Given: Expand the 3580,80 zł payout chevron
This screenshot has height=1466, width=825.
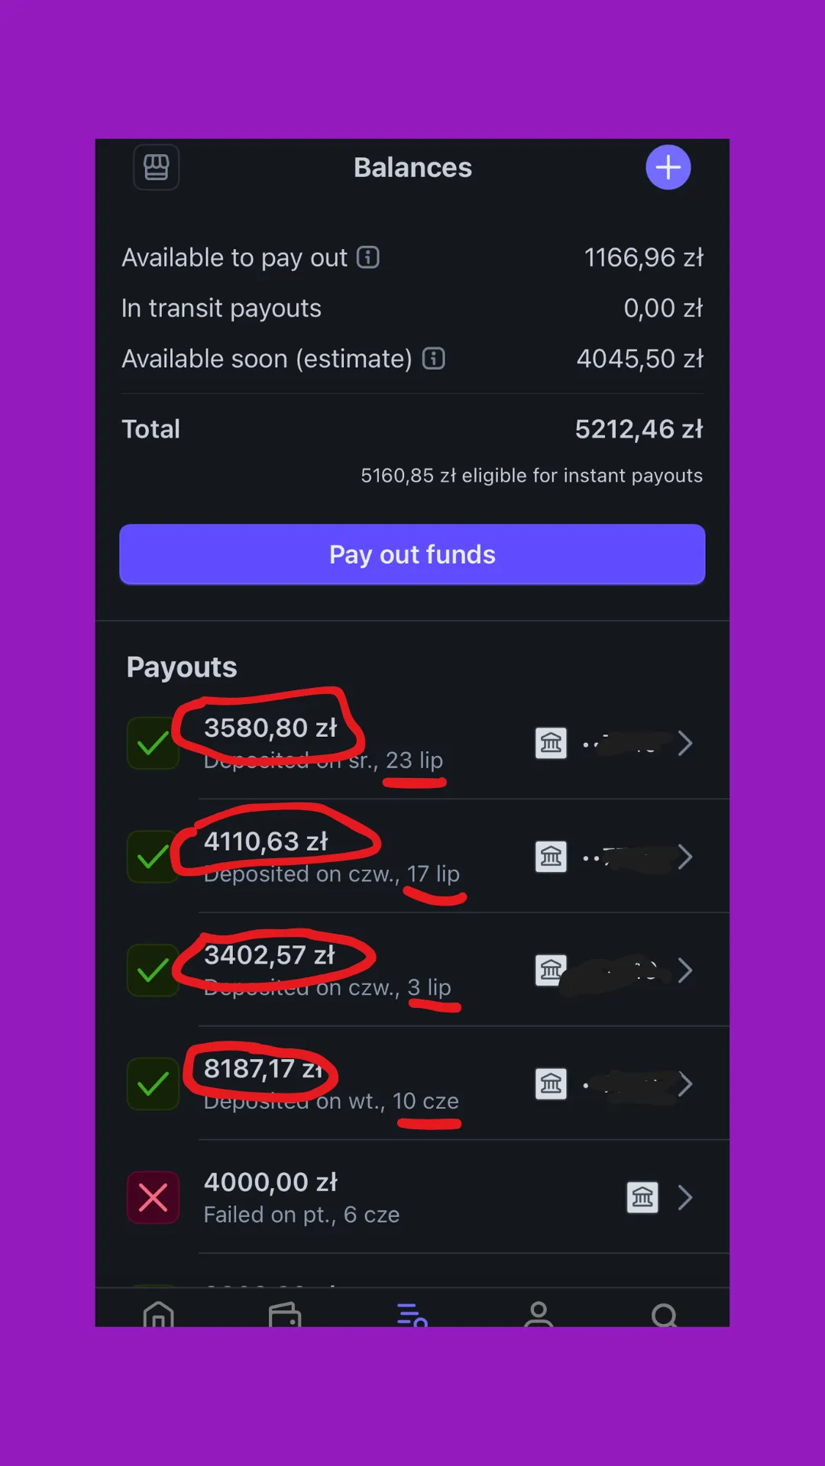Looking at the screenshot, I should pyautogui.click(x=685, y=743).
